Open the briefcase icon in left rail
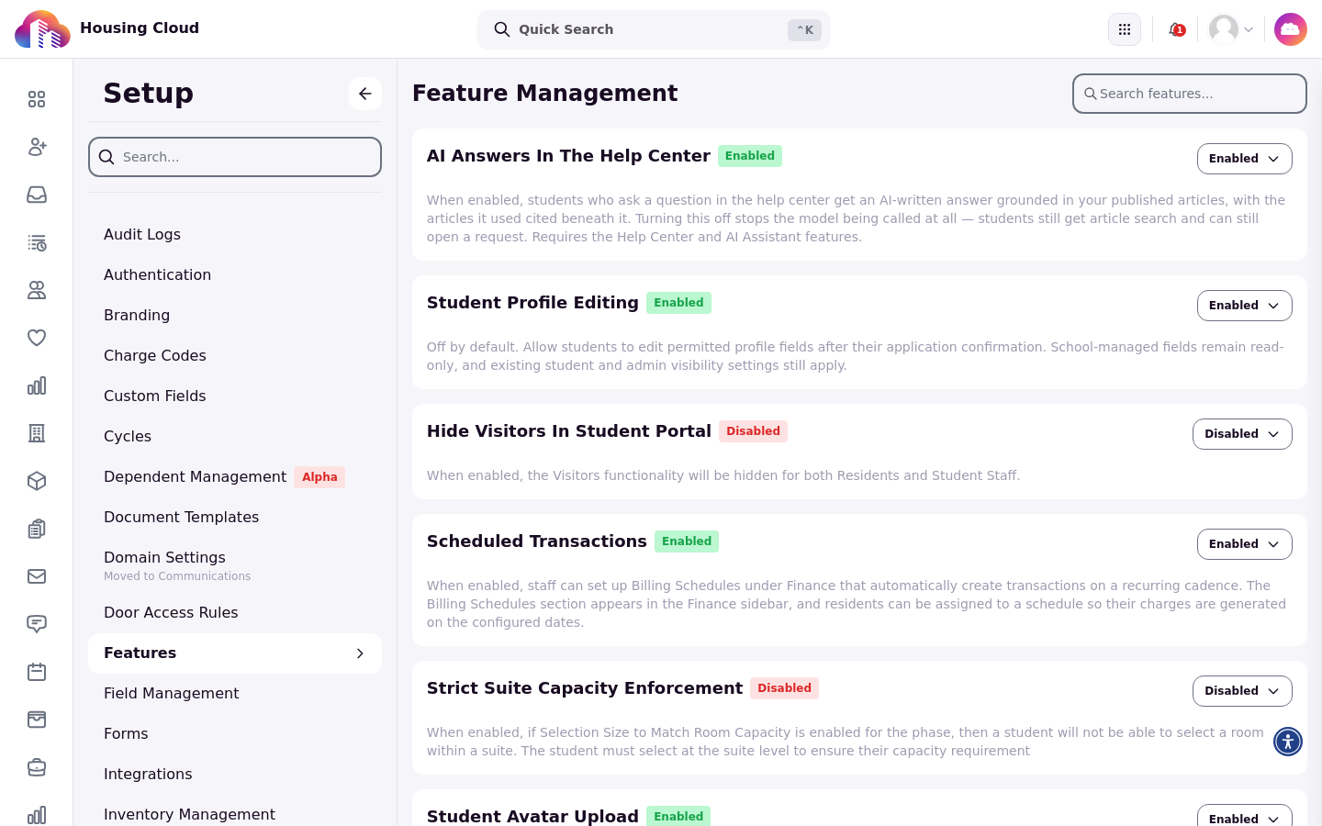This screenshot has height=826, width=1322. (x=37, y=767)
